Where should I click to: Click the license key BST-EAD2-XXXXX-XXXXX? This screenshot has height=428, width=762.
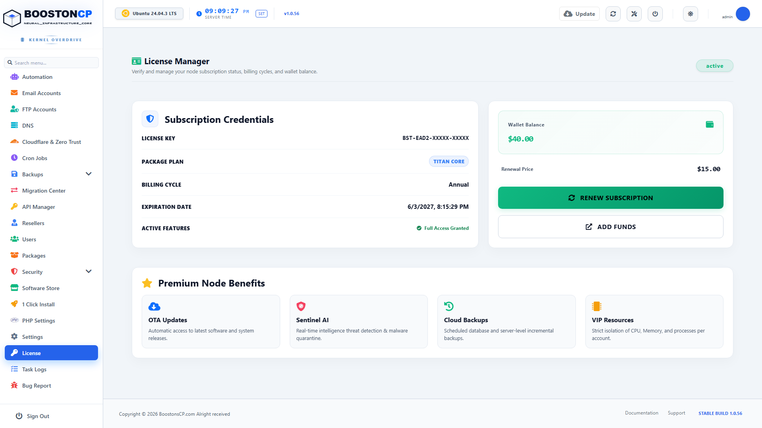[x=435, y=138]
